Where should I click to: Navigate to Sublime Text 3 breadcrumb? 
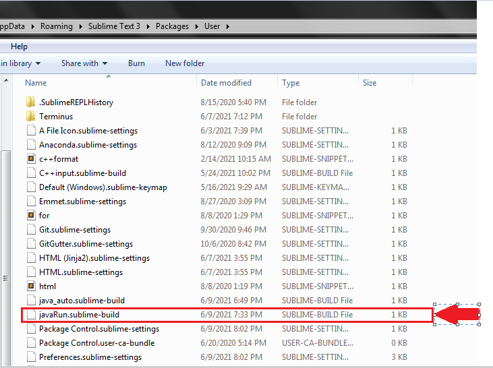click(x=114, y=26)
